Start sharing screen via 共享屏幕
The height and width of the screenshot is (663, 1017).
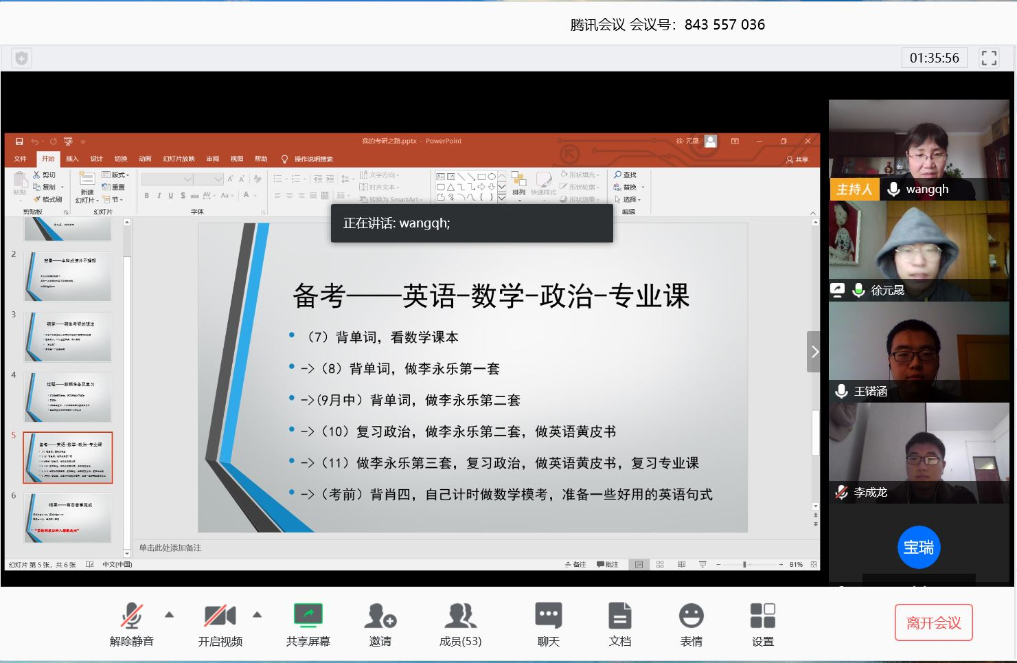[x=308, y=624]
